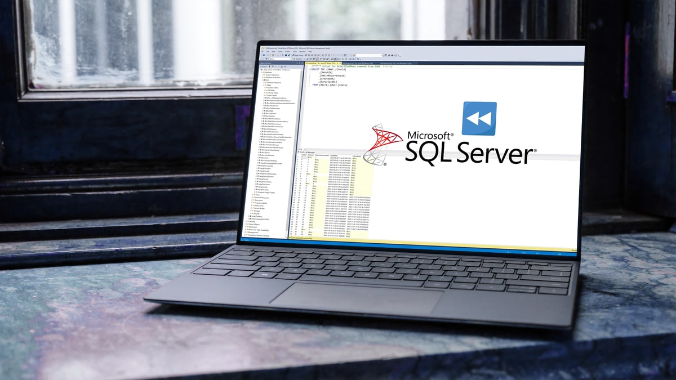This screenshot has height=380, width=676.
Task: Click the quick launch search box in toolbar
Action: pyautogui.click(x=368, y=55)
